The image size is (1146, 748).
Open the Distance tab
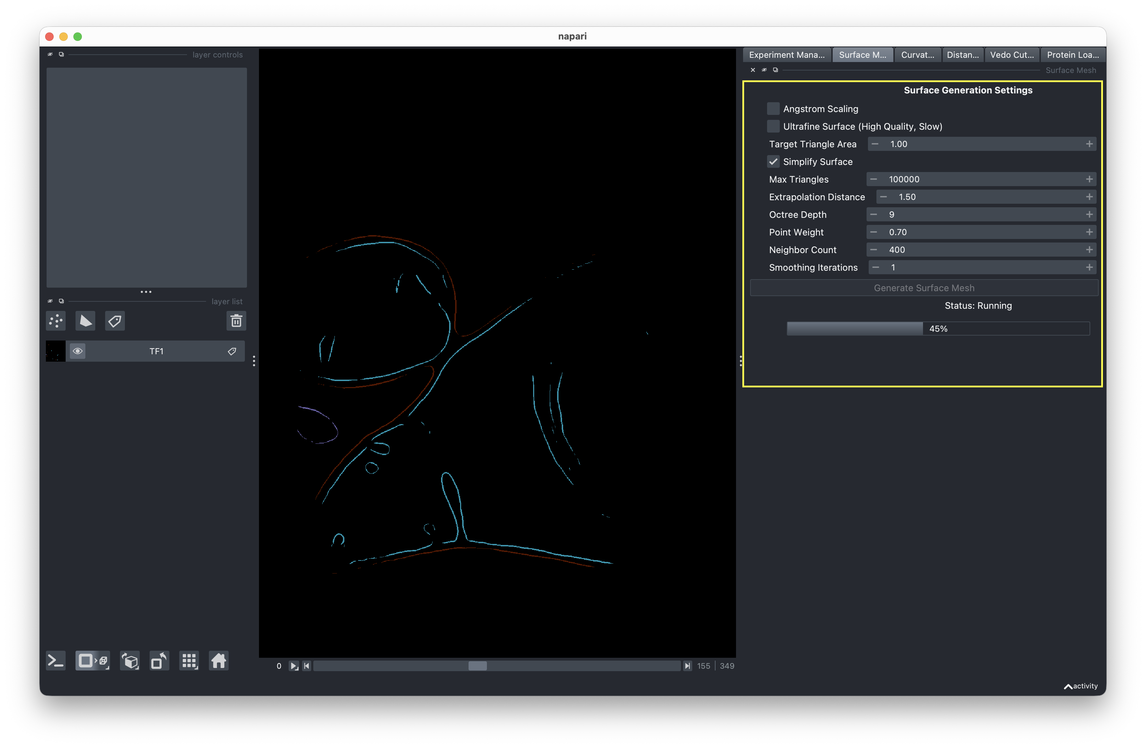[x=963, y=55]
